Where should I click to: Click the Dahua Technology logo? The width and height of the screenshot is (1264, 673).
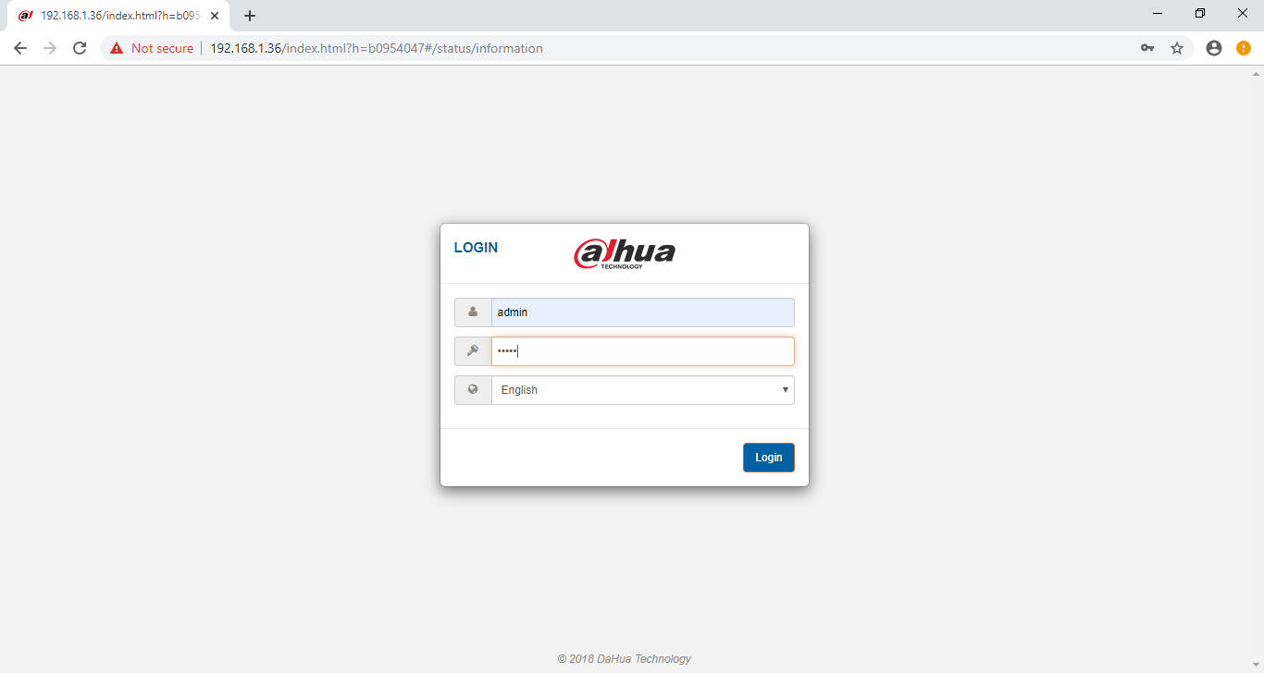[x=625, y=253]
